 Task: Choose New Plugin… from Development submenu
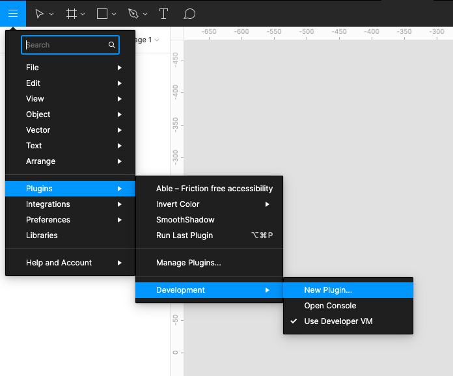327,290
